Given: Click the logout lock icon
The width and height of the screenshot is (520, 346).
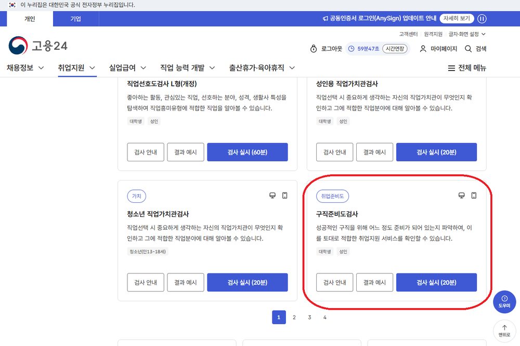Looking at the screenshot, I should [x=314, y=49].
